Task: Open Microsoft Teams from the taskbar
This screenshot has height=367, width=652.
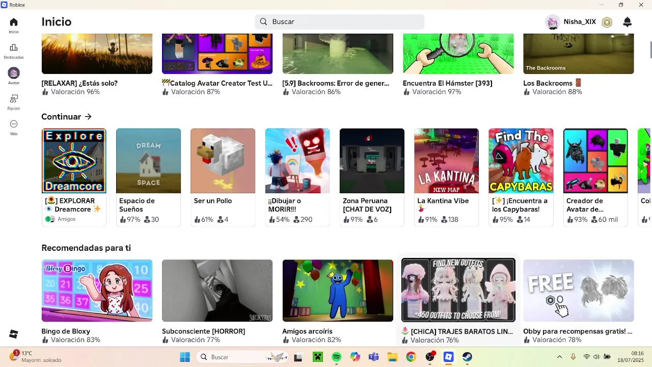Action: 373,357
